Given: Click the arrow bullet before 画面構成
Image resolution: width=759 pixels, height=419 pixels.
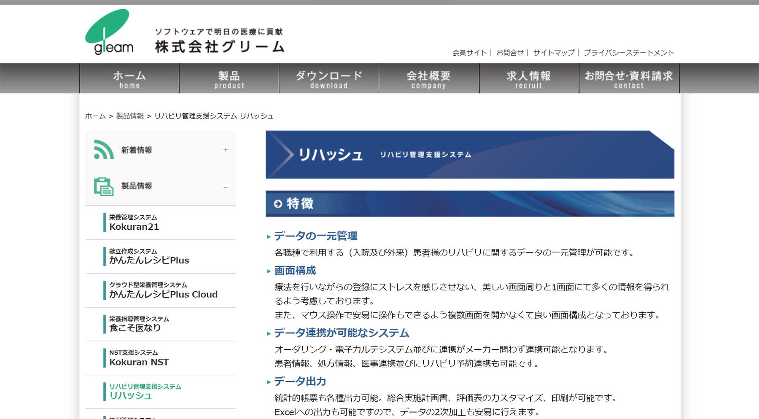Looking at the screenshot, I should tap(269, 271).
